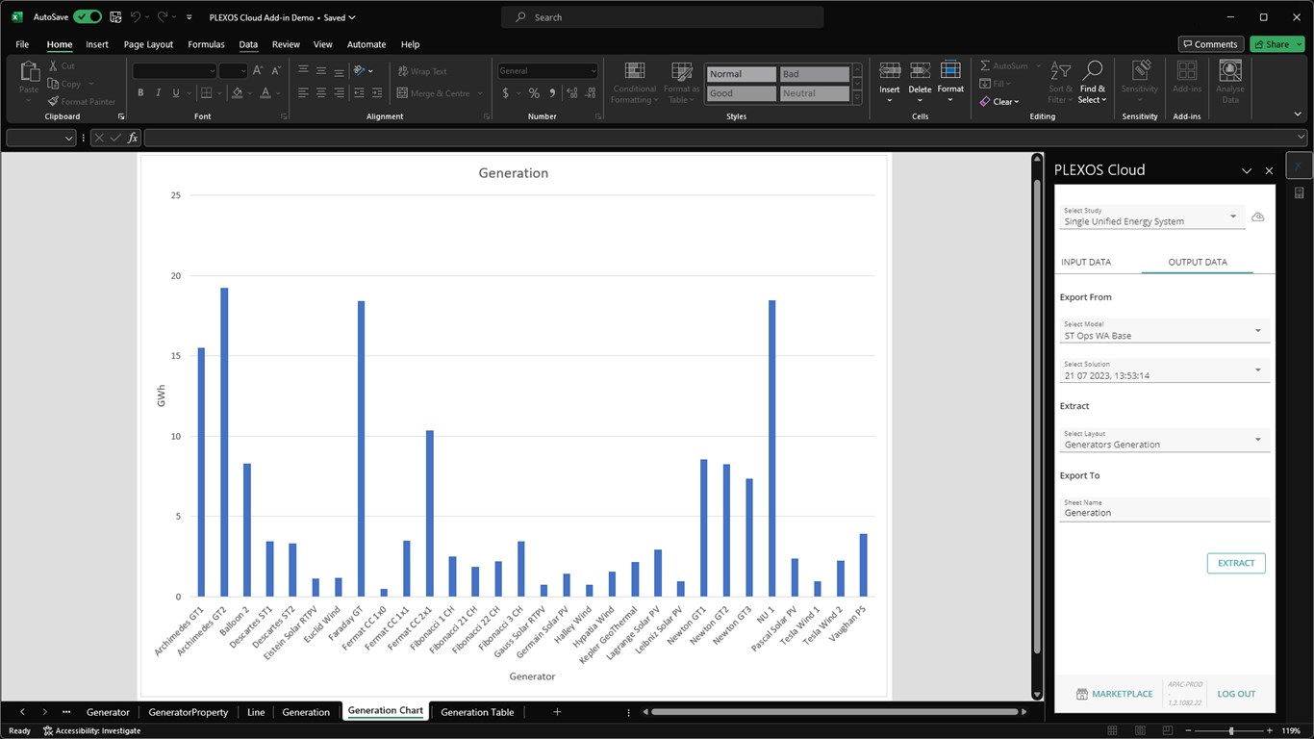
Task: Click the Search box in the title bar
Action: [x=662, y=17]
